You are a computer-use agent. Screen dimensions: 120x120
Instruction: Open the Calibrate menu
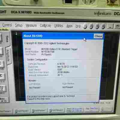[x=45, y=25]
